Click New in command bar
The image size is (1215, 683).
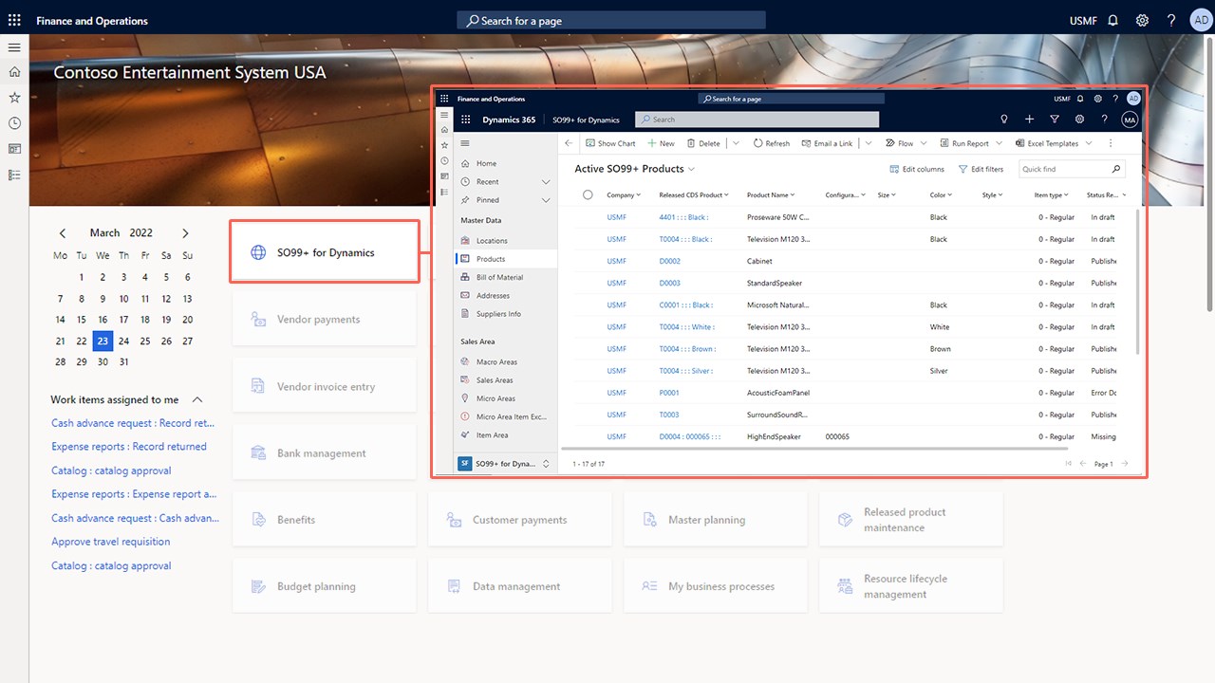(661, 143)
